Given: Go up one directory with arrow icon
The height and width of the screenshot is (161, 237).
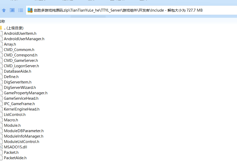Looking at the screenshot, I should point(4,10).
